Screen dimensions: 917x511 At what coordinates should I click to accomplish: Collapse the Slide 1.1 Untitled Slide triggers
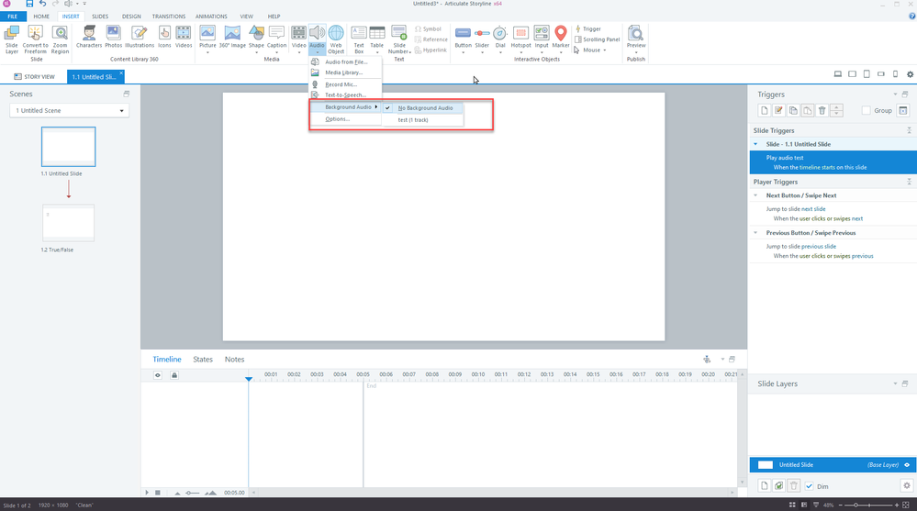pos(755,144)
